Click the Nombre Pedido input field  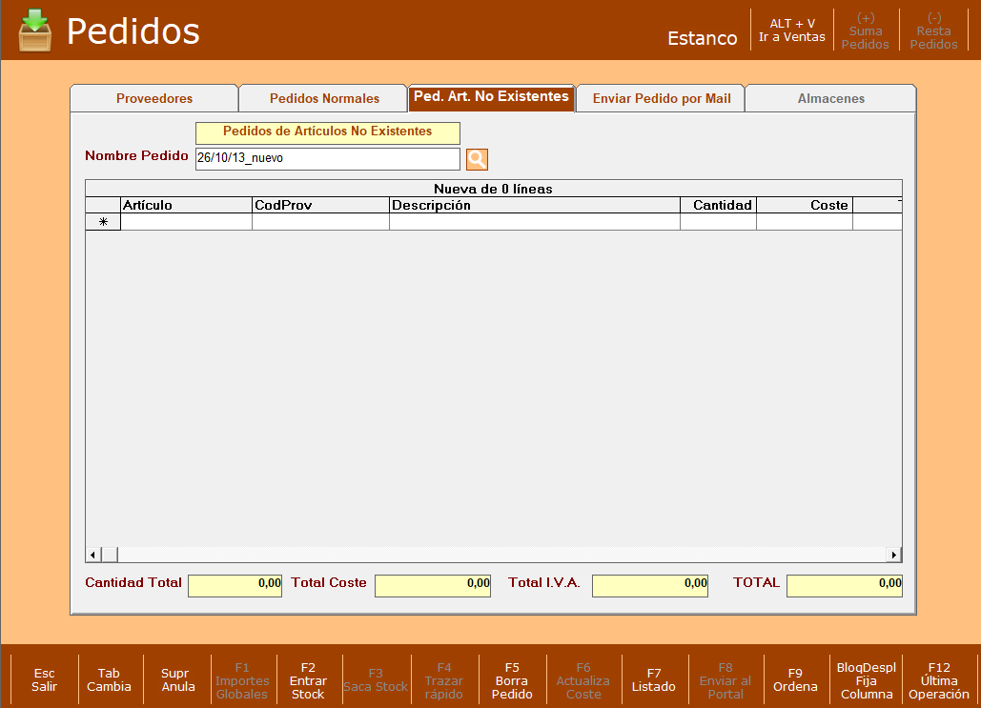point(328,159)
